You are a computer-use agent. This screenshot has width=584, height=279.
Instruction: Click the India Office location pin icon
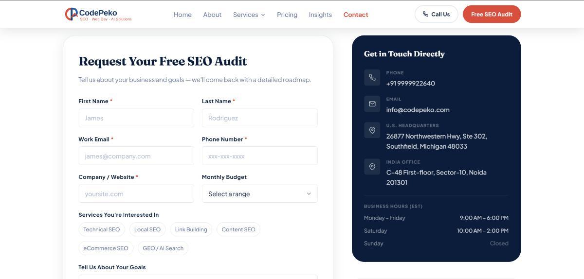coord(372,167)
